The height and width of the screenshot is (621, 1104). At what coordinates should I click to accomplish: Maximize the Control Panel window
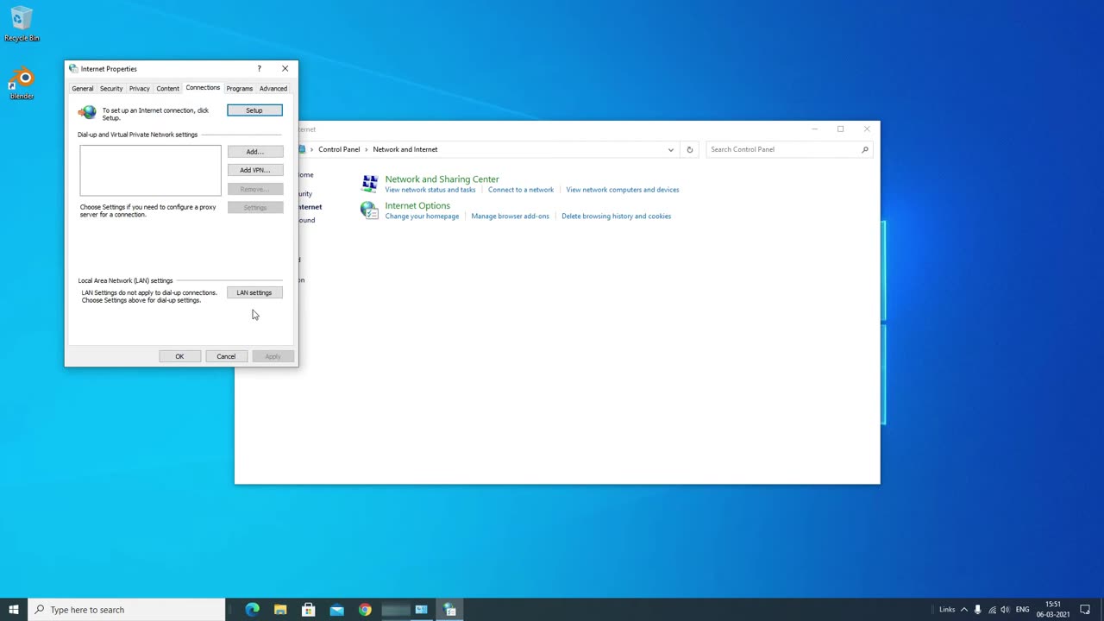840,129
